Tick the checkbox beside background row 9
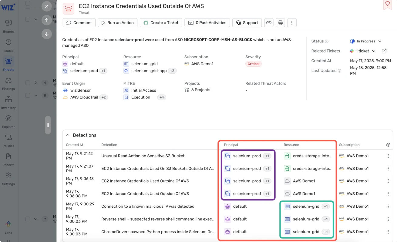Screen dimensions: 397x242 [x=28, y=219]
